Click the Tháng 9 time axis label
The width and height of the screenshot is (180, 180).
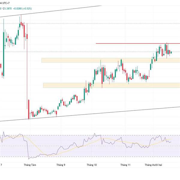[61, 165]
